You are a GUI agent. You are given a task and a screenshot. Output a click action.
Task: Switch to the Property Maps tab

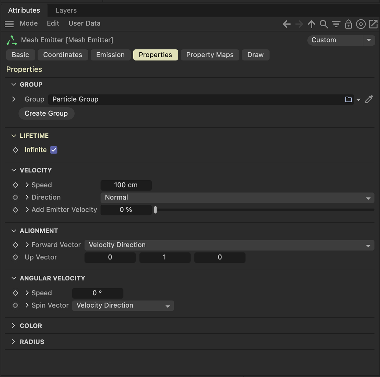point(210,55)
